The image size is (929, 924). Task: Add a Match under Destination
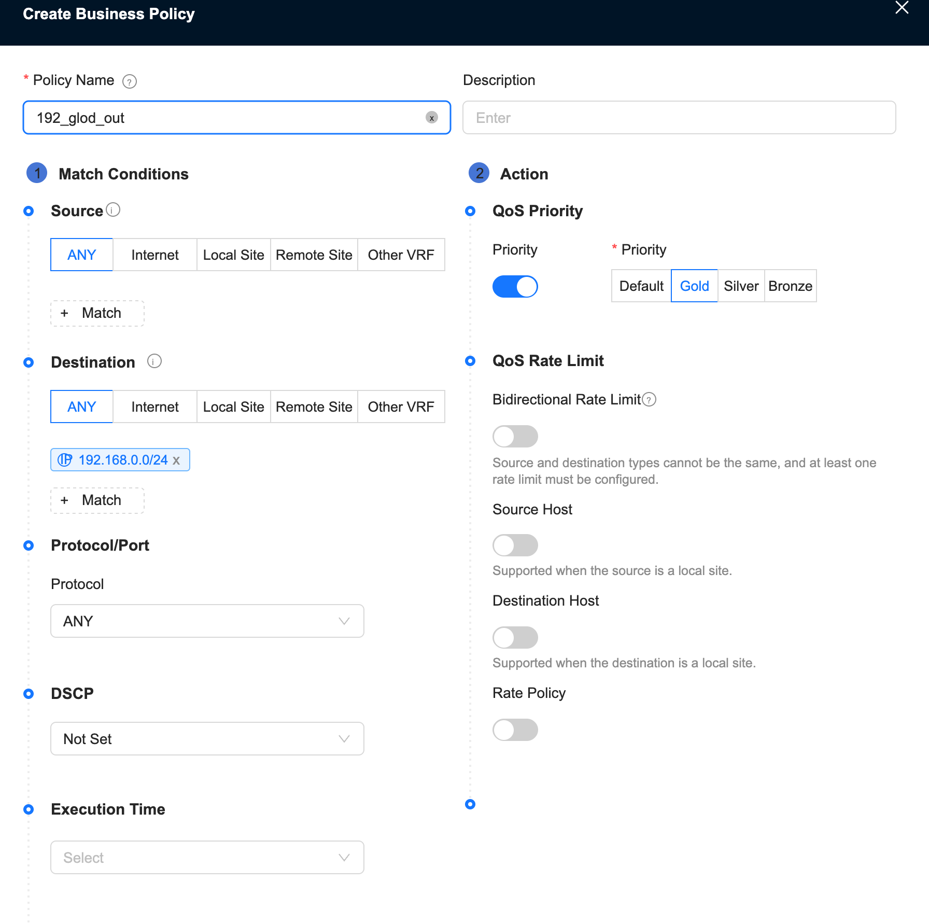(x=97, y=500)
